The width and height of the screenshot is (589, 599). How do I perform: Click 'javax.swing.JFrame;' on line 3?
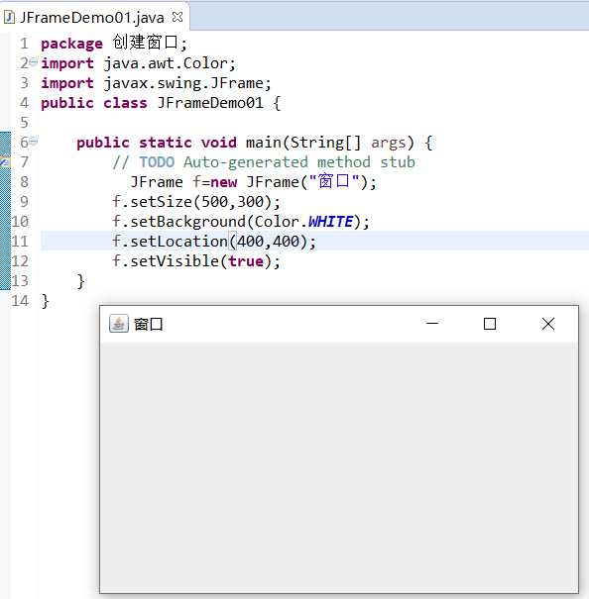[187, 83]
